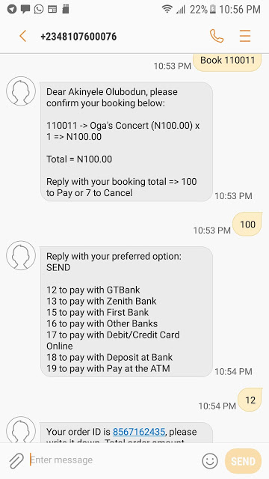
Task: Tap the phone number +2348107600076 title
Action: tap(78, 37)
